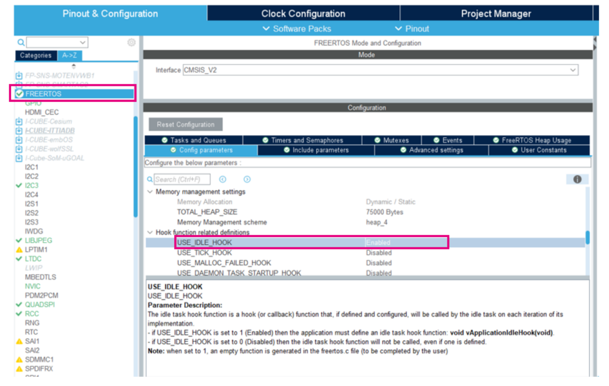
Task: Click the 75000 Bytes heap size value
Action: point(385,212)
